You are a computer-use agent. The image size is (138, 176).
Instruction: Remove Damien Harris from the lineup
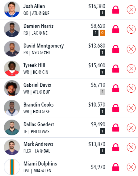(x=131, y=29)
